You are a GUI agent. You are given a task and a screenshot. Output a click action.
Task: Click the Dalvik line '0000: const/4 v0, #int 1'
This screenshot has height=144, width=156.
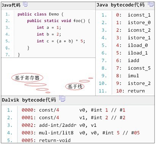(73, 110)
